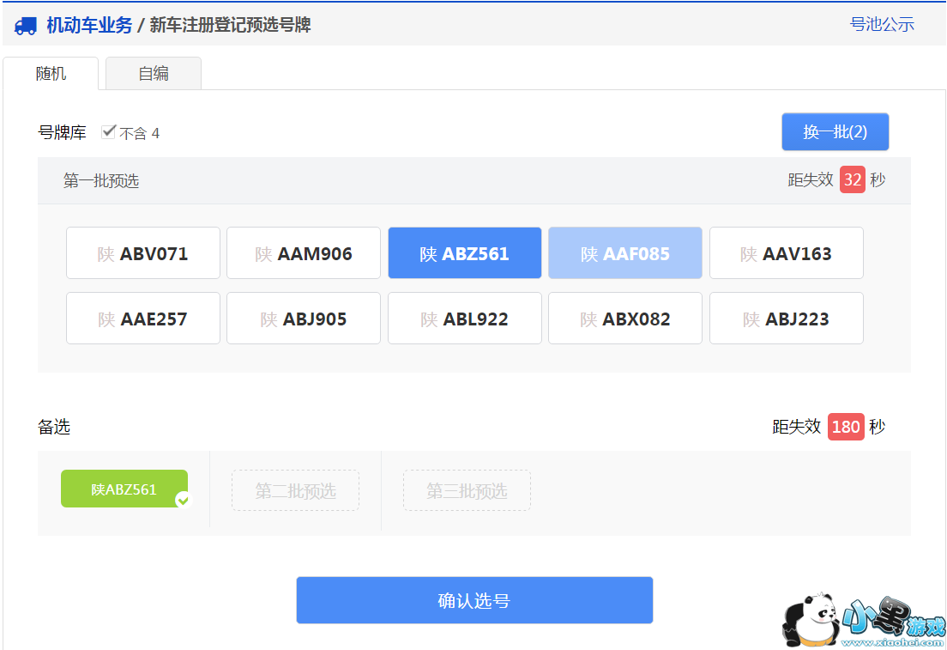Click the 确认选号 confirm button
The width and height of the screenshot is (947, 650).
(474, 600)
